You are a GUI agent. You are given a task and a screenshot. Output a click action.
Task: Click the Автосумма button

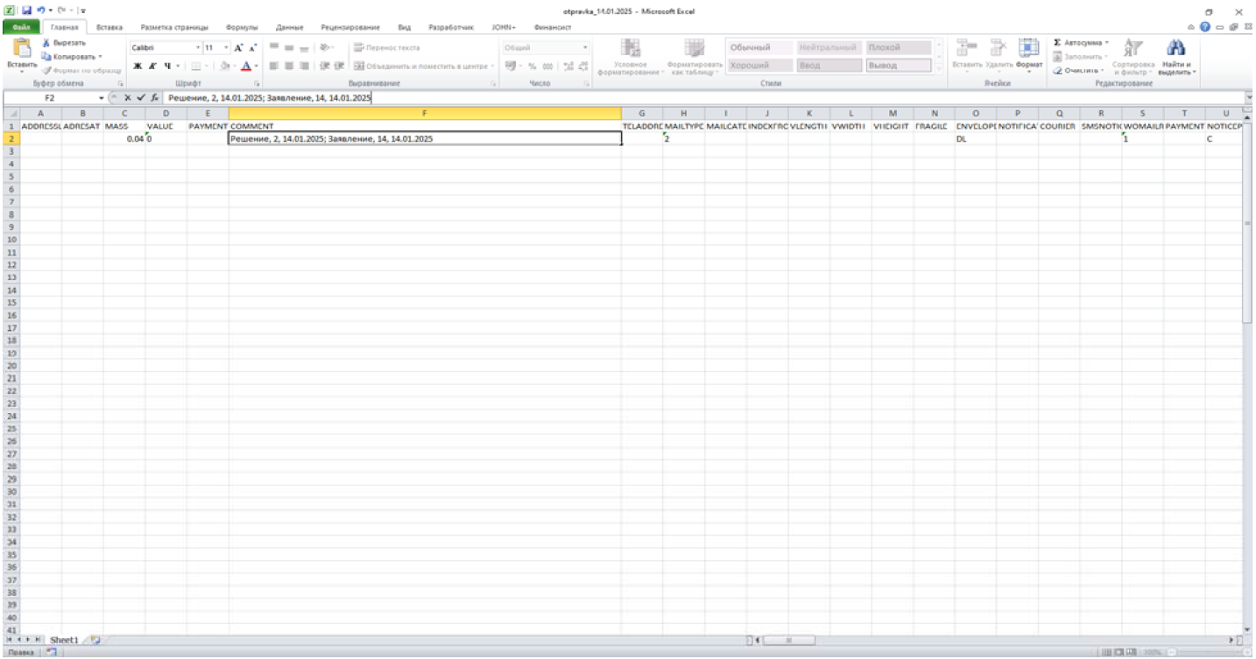[1081, 42]
